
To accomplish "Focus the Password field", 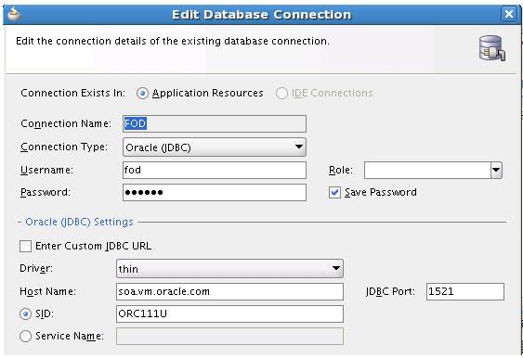I will tap(215, 193).
